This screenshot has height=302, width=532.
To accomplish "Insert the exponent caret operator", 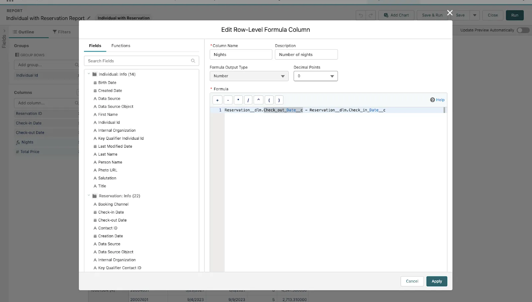I will (258, 100).
